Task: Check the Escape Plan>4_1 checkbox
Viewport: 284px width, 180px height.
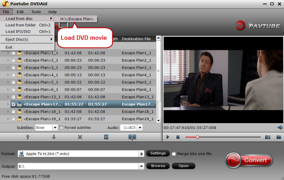Action: 13,75
